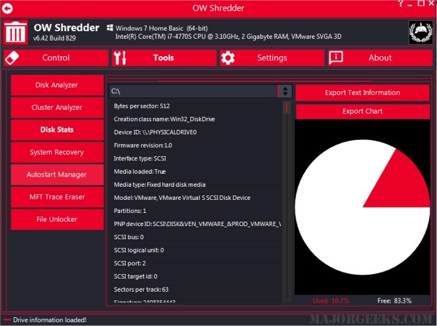Click the info speech bubble About icon
Viewport: 437px width, 326px height.
[336, 57]
